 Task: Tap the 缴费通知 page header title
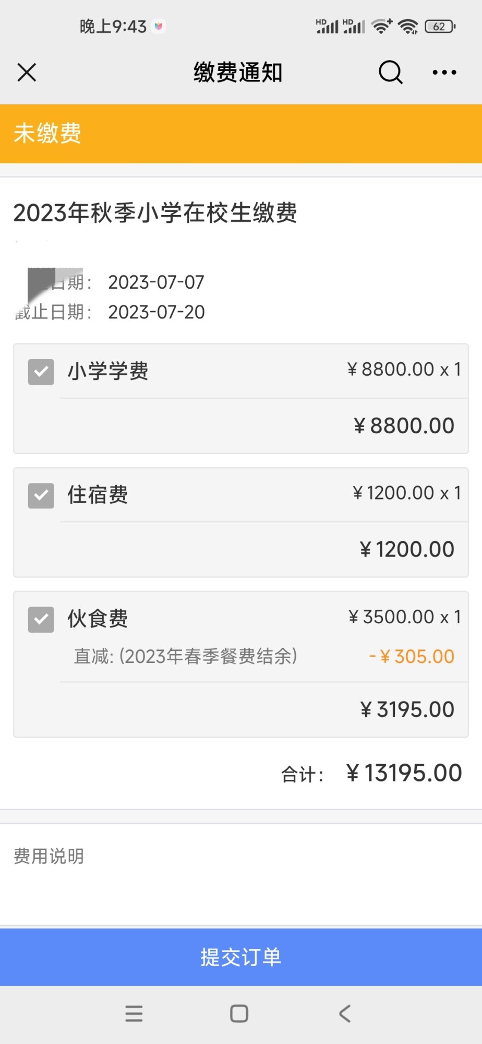coord(238,73)
